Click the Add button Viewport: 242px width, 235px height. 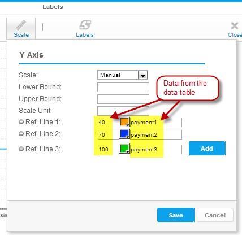pos(207,149)
